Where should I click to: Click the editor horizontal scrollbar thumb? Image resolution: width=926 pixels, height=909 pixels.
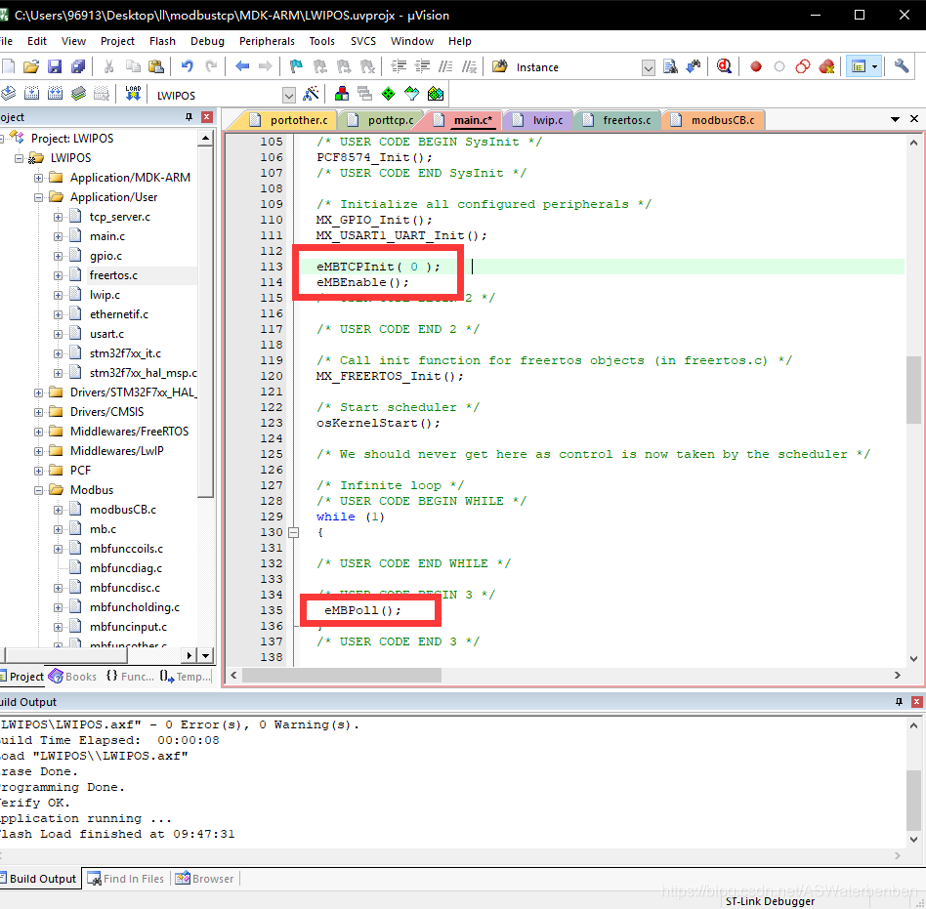(341, 675)
